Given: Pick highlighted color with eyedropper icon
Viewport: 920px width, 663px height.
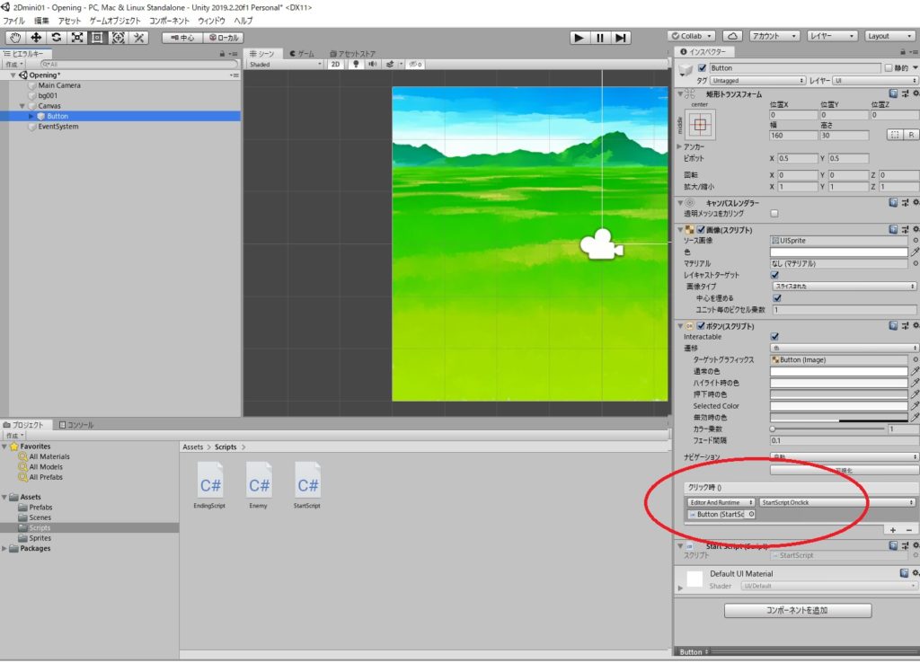Looking at the screenshot, I should click(915, 383).
